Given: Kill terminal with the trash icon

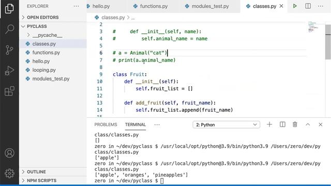Looking at the screenshot, I should click(295, 125).
